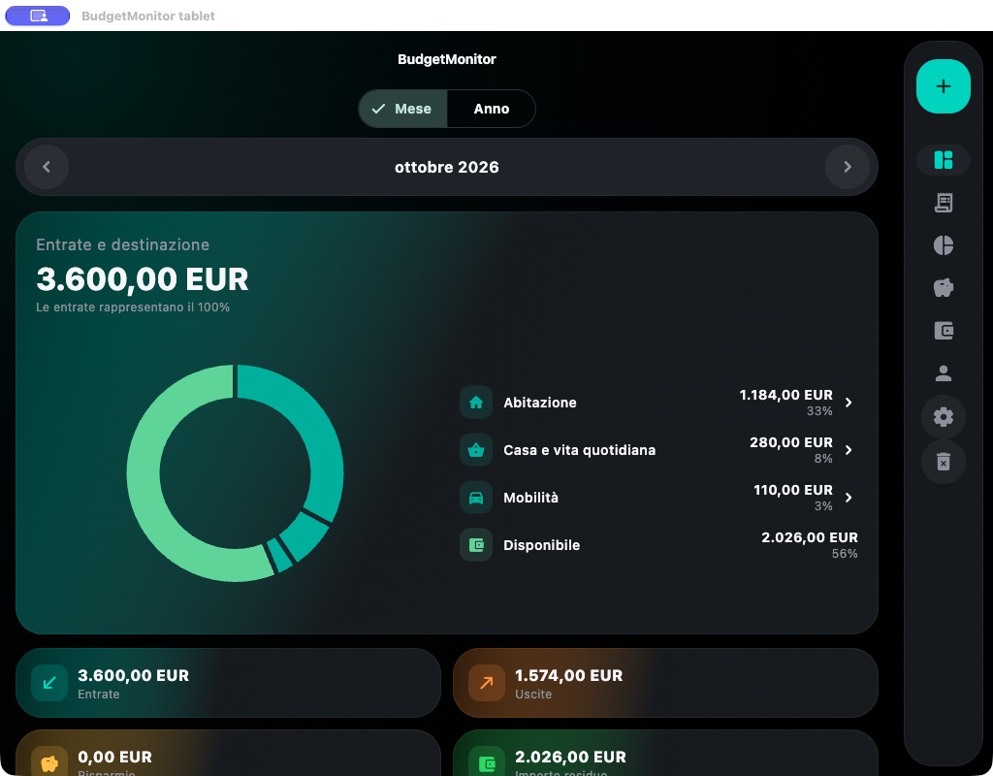Click the Disponibile wallet icon
Viewport: 993px width, 776px height.
coord(475,545)
